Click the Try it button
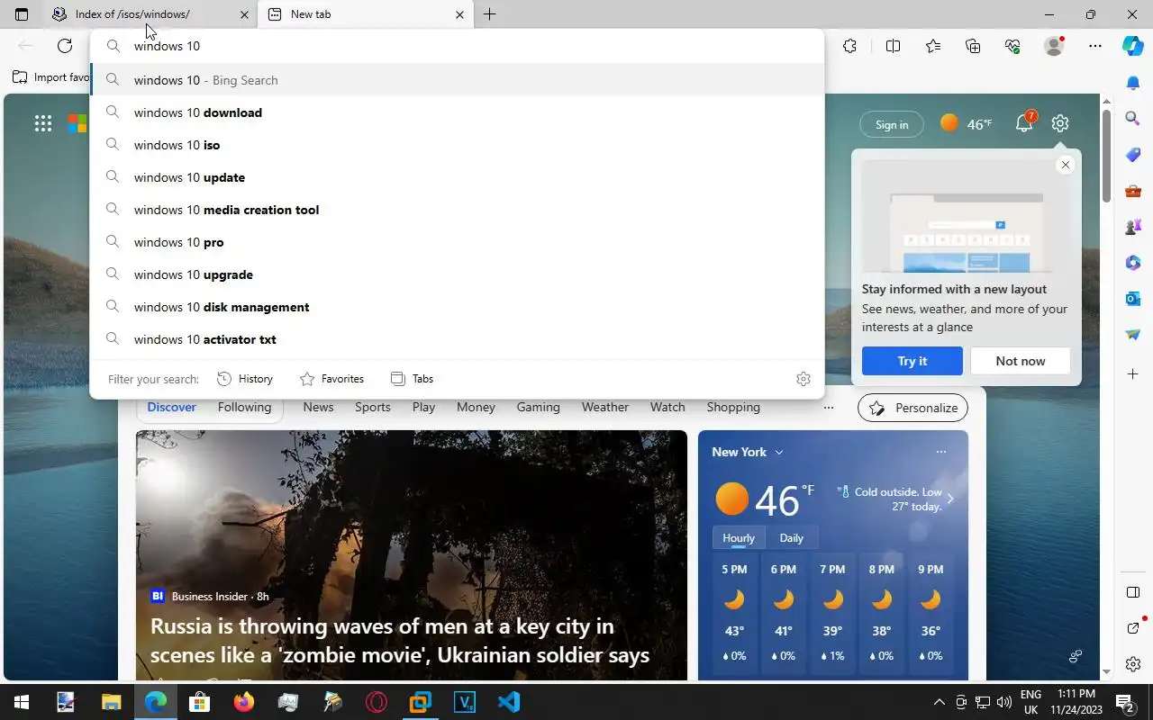The width and height of the screenshot is (1153, 720). click(912, 361)
